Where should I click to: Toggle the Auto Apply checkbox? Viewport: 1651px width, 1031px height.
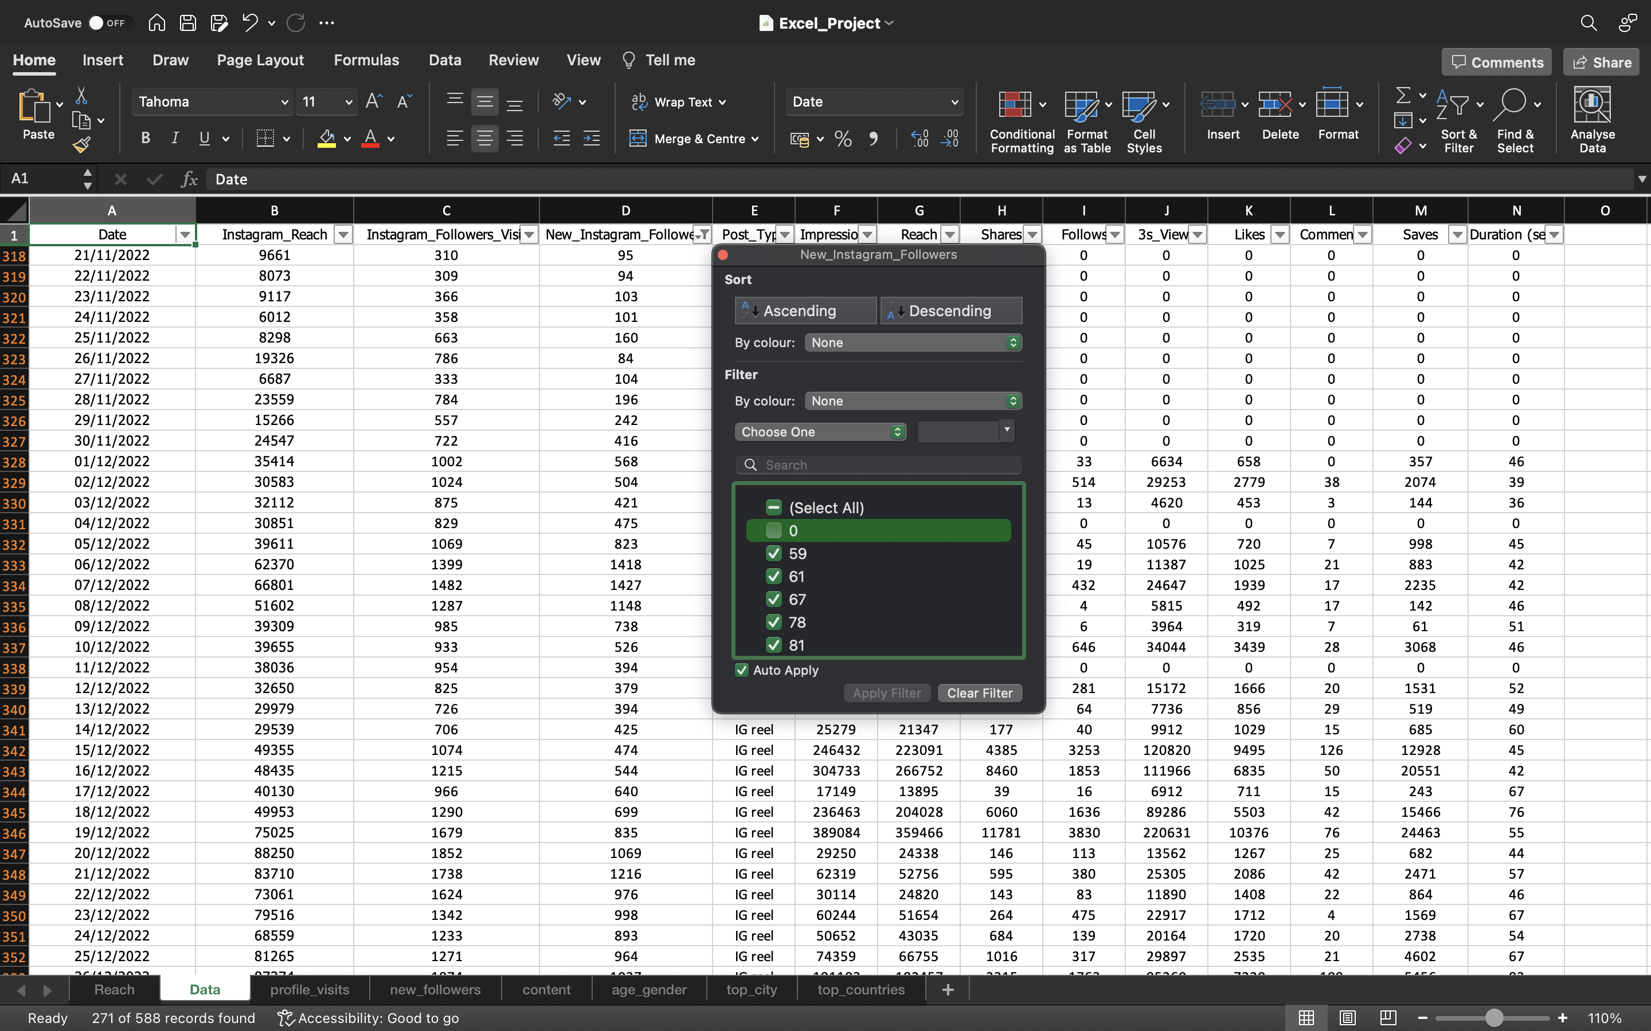(742, 670)
